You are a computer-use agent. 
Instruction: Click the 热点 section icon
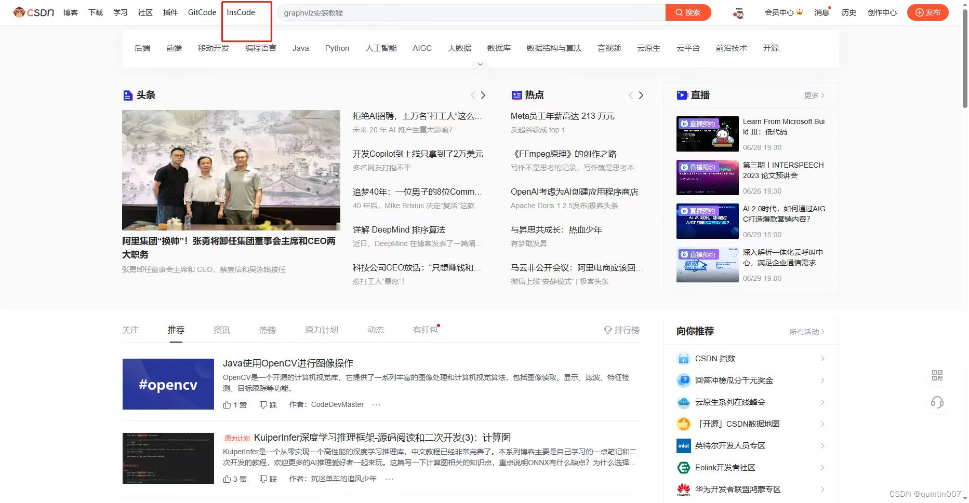516,95
